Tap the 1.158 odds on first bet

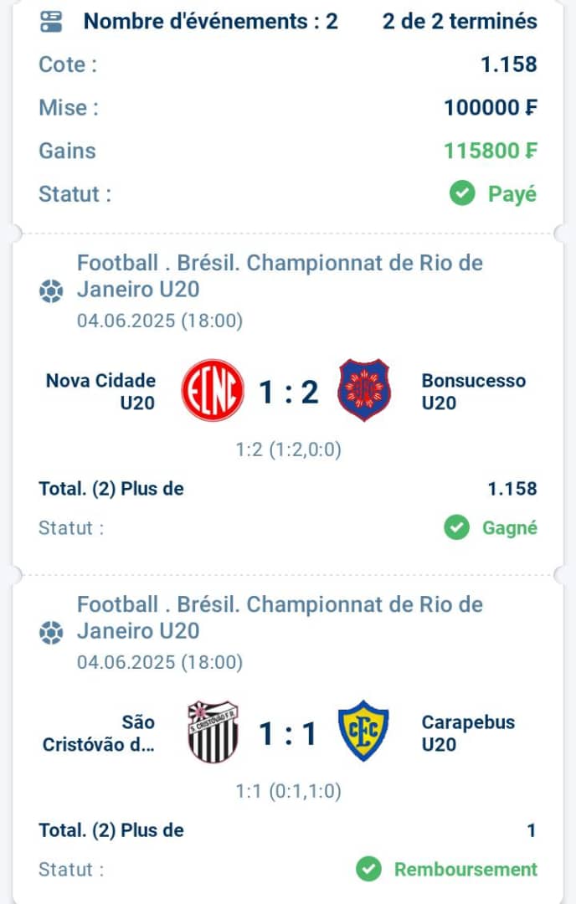coord(512,489)
